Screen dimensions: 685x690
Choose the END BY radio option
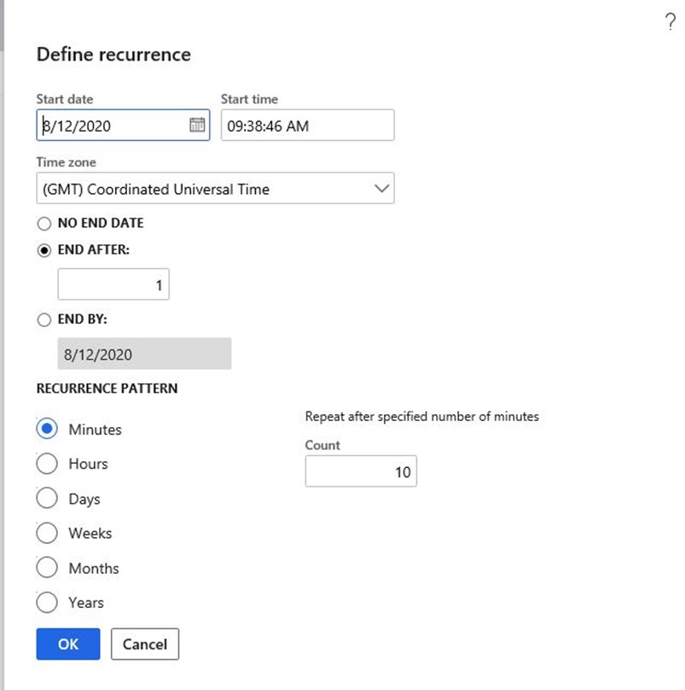(44, 319)
